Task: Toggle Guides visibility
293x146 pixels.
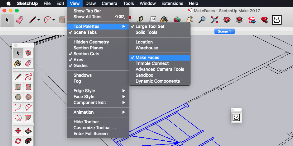Action: [x=98, y=66]
